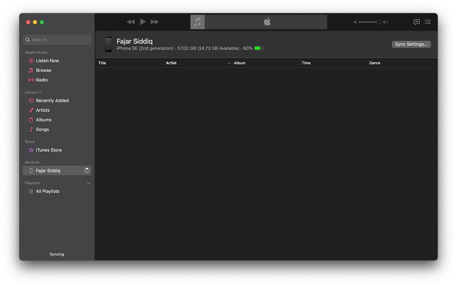Click the Songs note icon

[31, 130]
